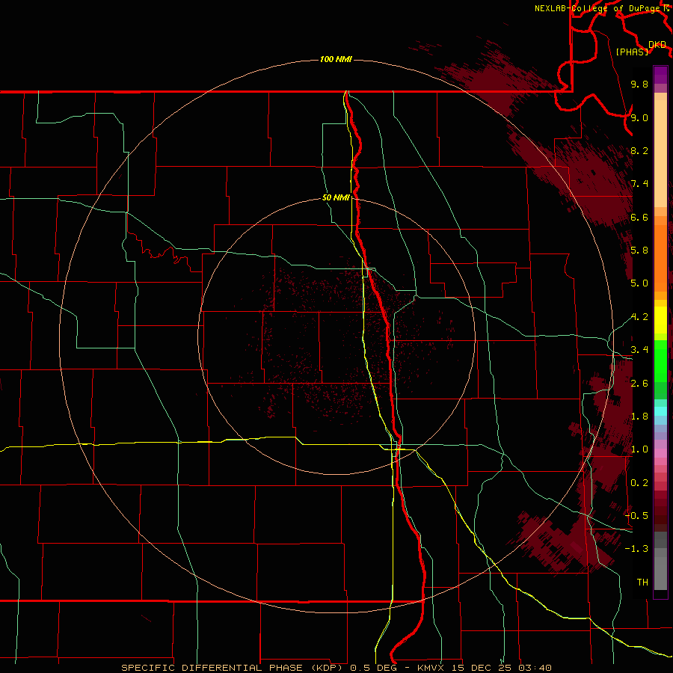Click the 9.8 value on the color scale

(639, 84)
